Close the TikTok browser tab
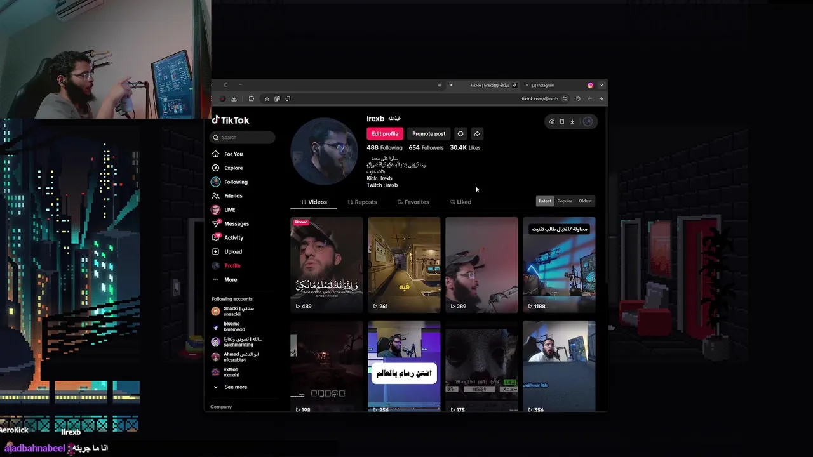 point(452,85)
